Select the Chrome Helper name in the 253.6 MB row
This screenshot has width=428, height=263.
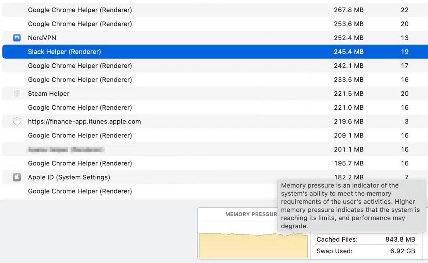[80, 24]
